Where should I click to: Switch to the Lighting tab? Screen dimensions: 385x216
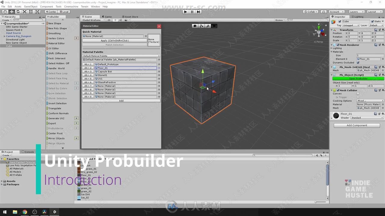point(358,17)
